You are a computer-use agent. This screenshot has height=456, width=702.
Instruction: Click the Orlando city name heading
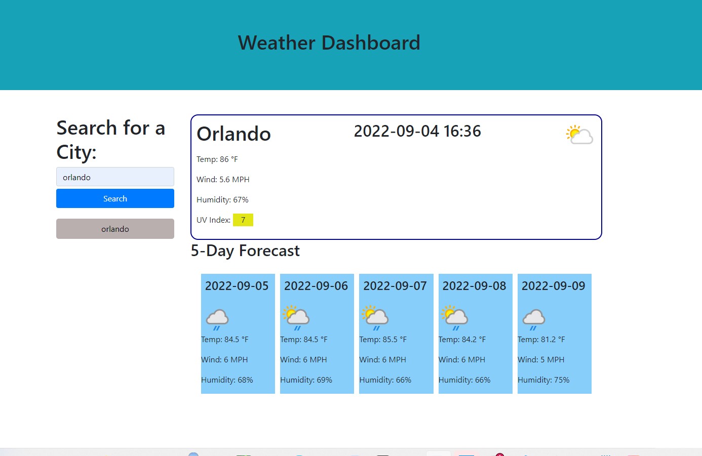(233, 134)
